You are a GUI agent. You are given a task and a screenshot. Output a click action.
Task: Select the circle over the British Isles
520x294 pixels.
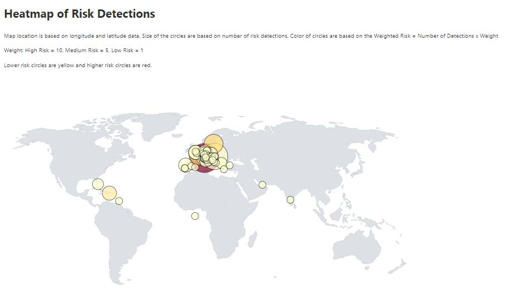pyautogui.click(x=195, y=152)
